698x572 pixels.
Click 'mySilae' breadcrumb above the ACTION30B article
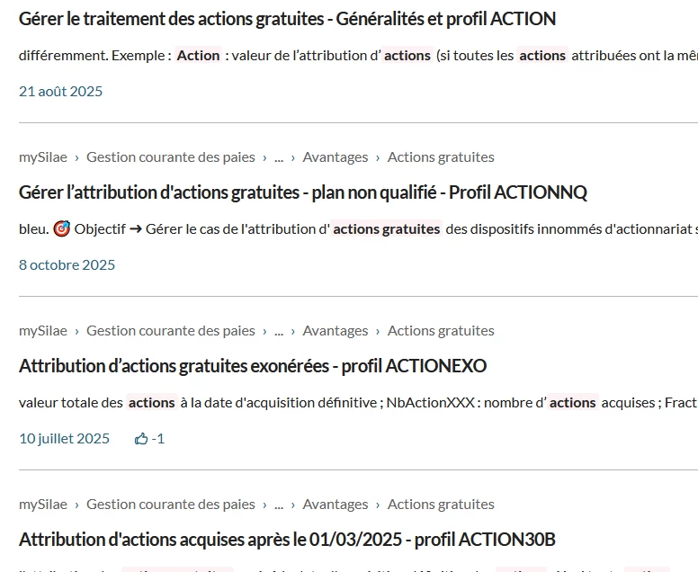pyautogui.click(x=42, y=505)
